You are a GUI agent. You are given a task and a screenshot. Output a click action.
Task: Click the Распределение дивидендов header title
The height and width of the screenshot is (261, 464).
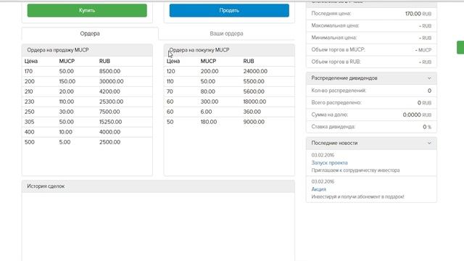[344, 78]
